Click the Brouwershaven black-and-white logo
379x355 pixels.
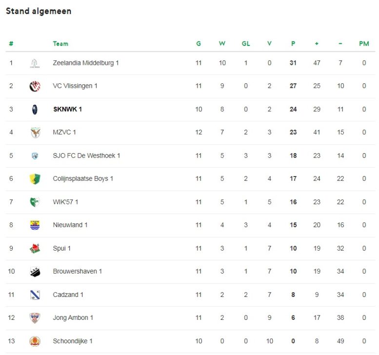(x=35, y=272)
